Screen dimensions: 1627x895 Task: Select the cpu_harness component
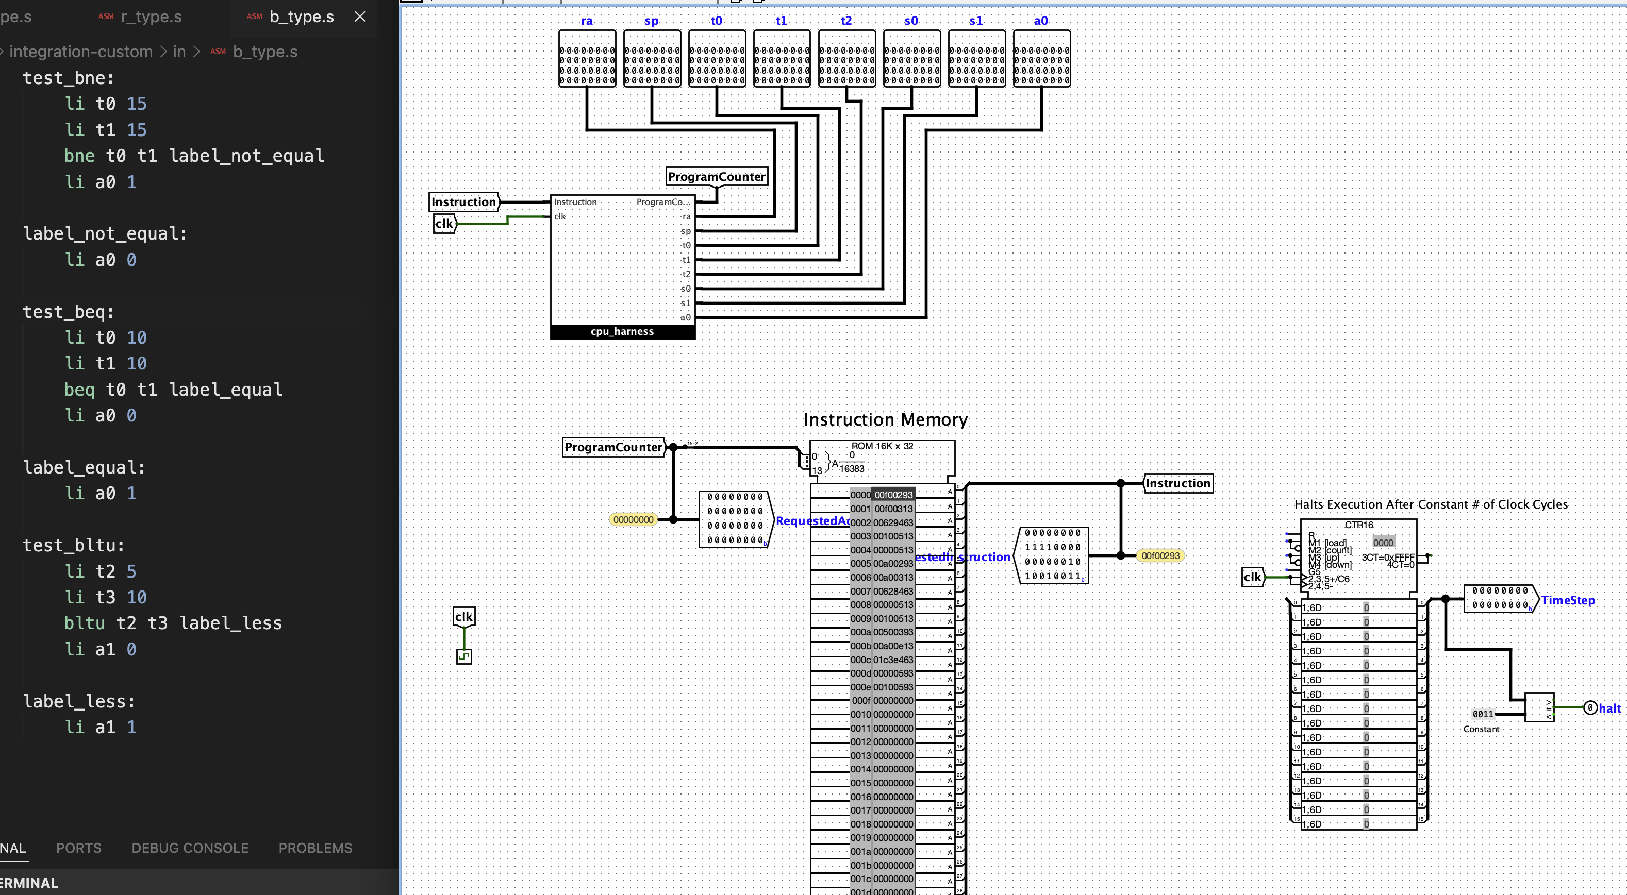click(622, 272)
